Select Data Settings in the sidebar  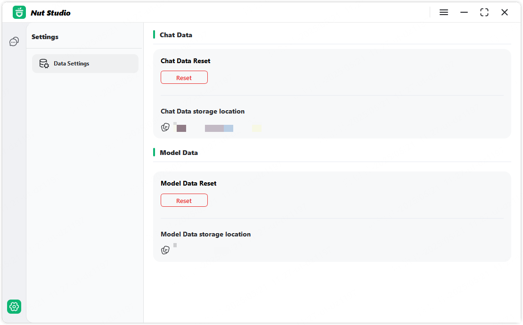tap(85, 63)
